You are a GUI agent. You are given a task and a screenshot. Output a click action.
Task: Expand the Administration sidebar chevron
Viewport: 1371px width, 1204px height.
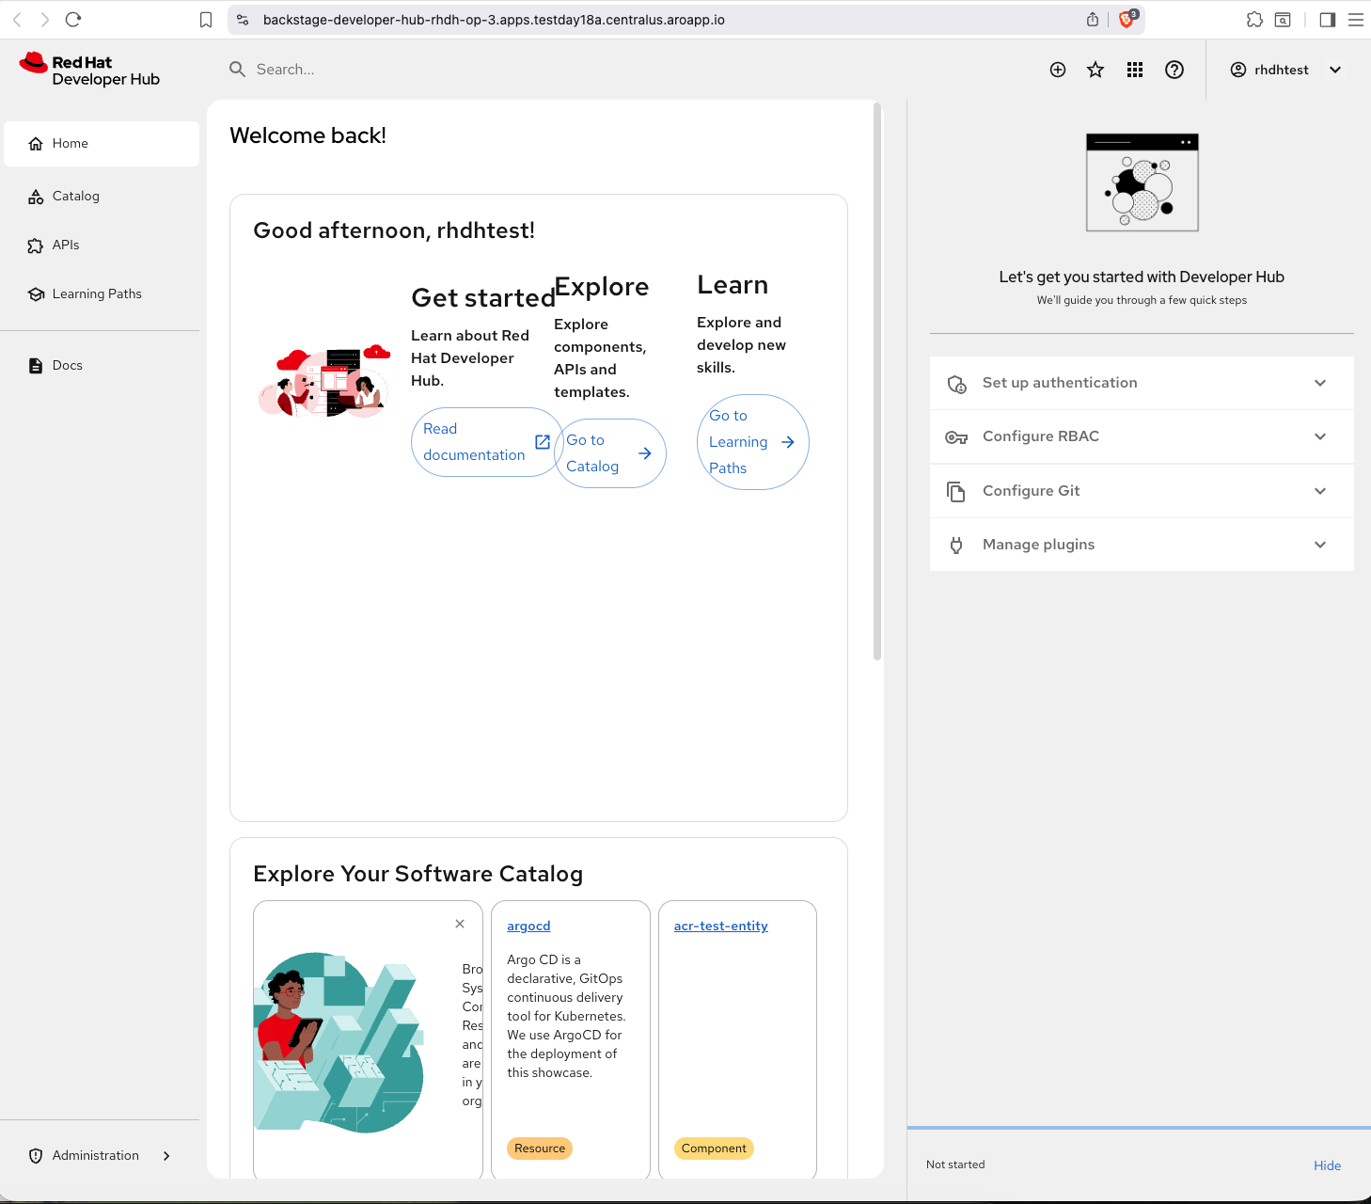[x=166, y=1156]
